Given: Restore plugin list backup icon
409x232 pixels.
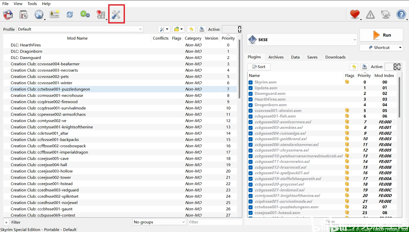Looking at the screenshot, I should click(354, 67).
